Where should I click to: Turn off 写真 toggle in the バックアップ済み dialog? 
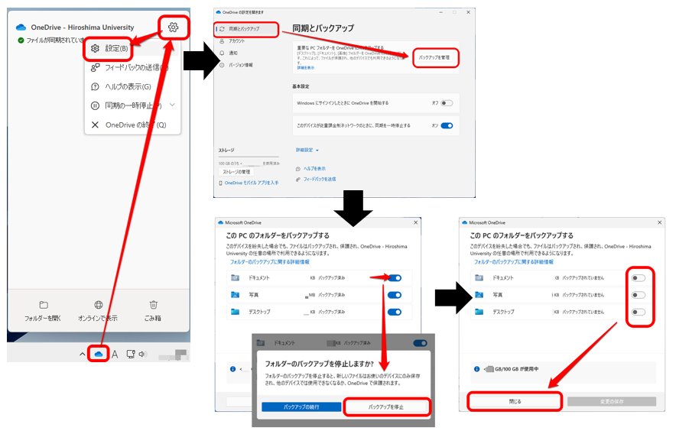coord(395,295)
